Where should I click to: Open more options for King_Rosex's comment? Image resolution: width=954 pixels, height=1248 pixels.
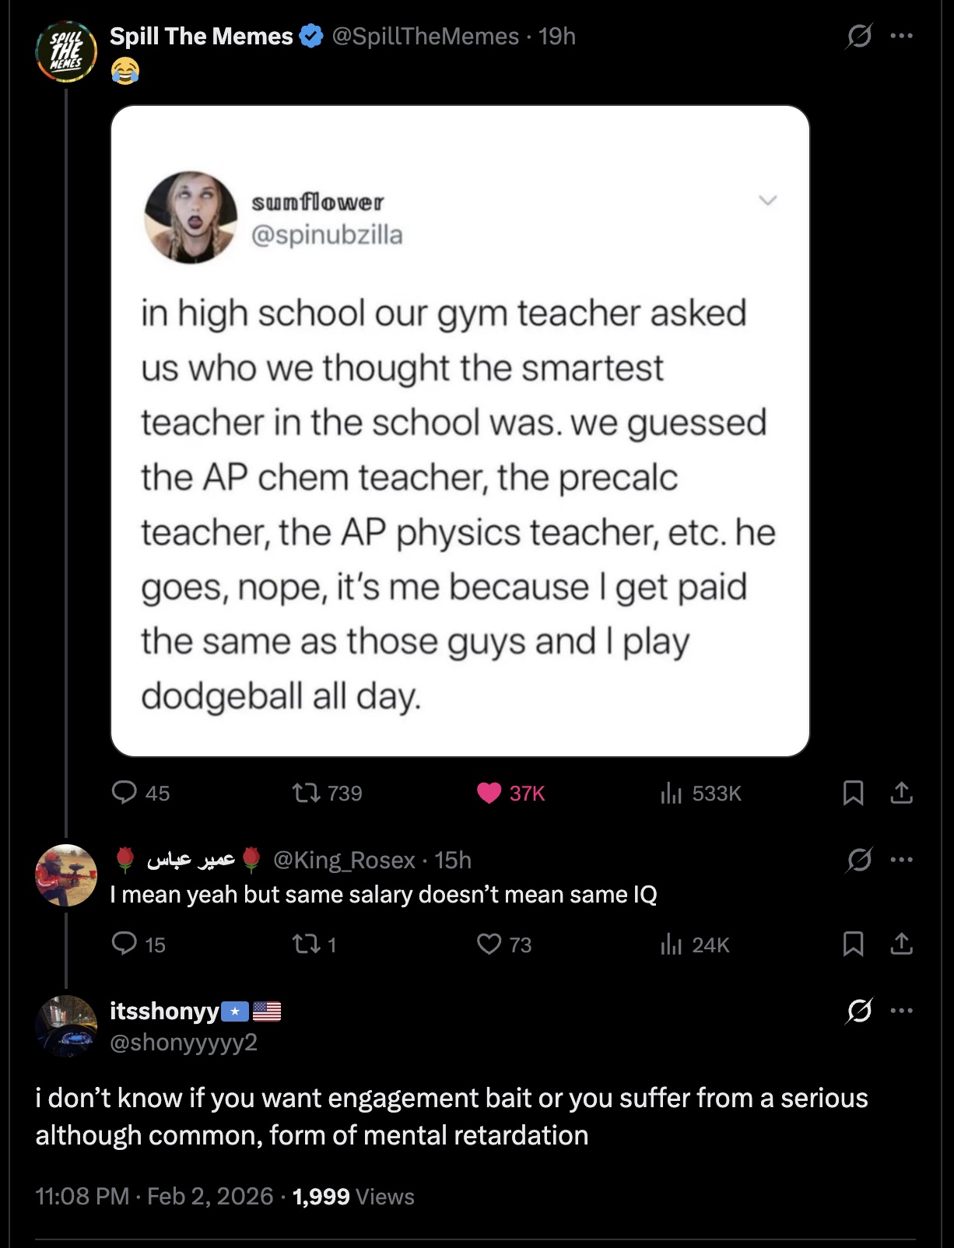click(x=901, y=860)
